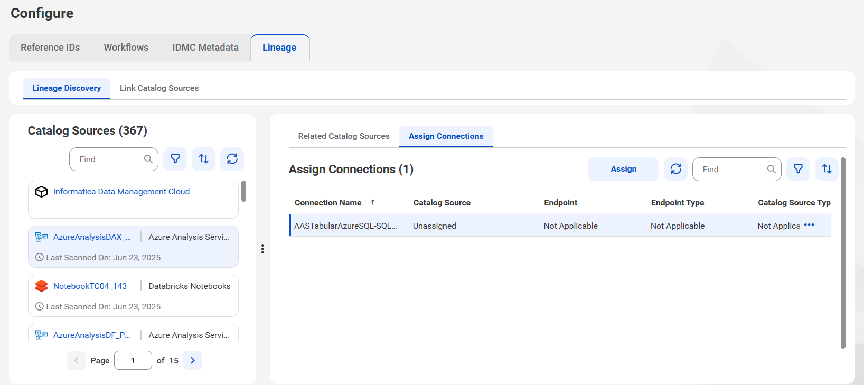The width and height of the screenshot is (864, 385).
Task: Click the Catalog Sources list scrollbar
Action: coord(243,191)
